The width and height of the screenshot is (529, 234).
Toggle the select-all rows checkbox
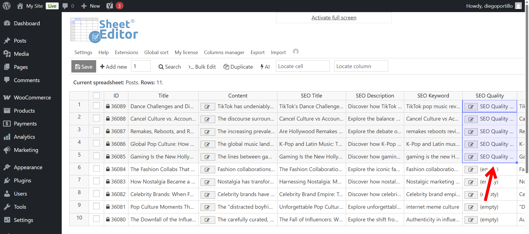pyautogui.click(x=96, y=96)
